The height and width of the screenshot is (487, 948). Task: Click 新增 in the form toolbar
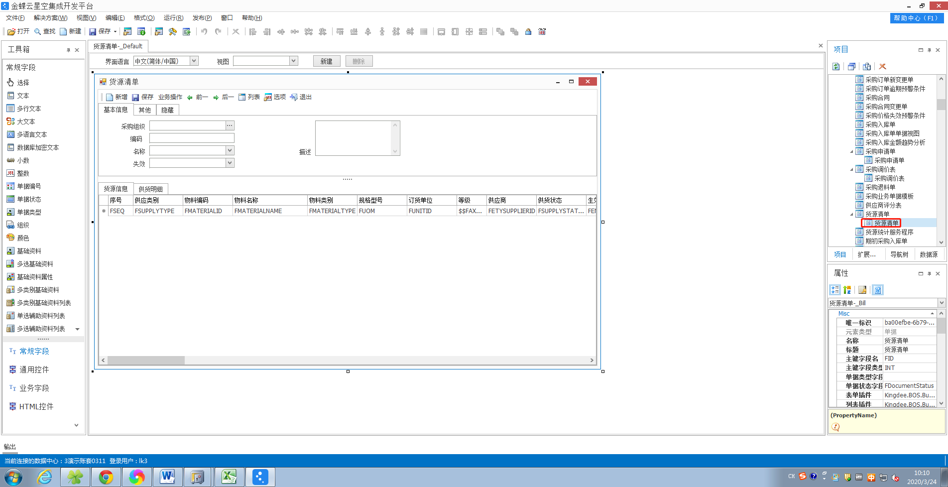(117, 97)
